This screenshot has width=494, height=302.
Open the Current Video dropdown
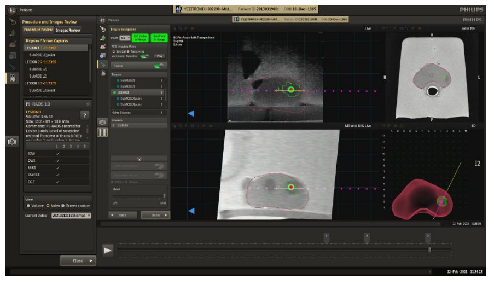point(71,216)
